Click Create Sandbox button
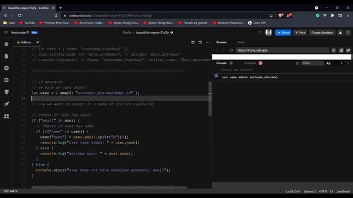 tap(322, 33)
